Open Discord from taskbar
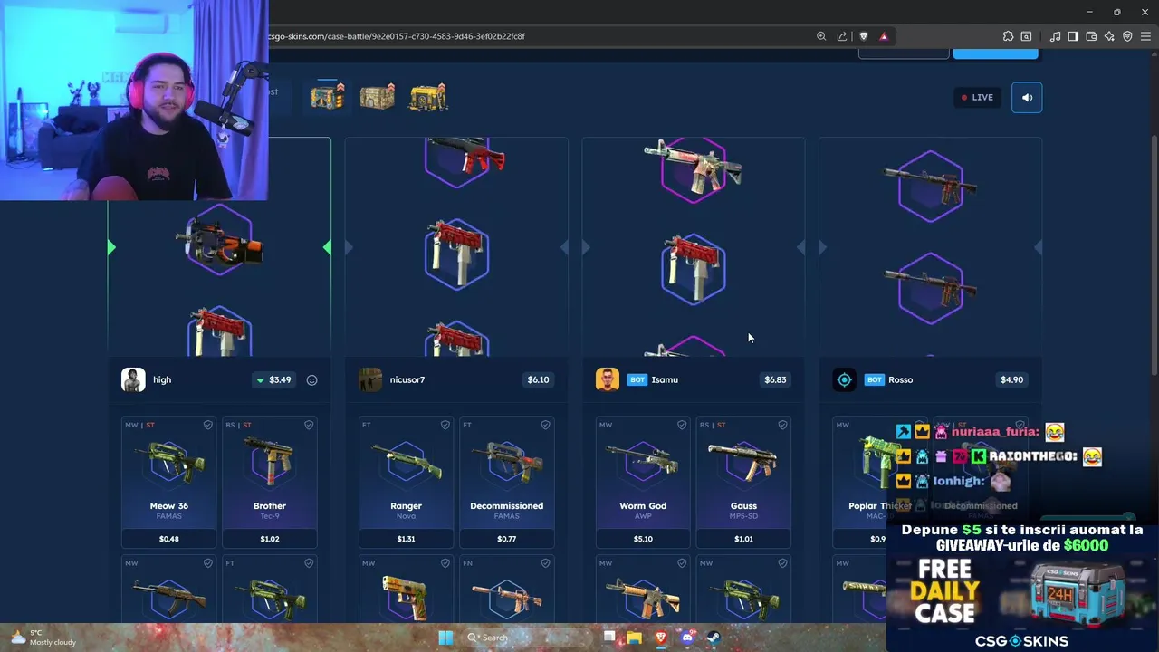This screenshot has height=652, width=1159. click(687, 638)
